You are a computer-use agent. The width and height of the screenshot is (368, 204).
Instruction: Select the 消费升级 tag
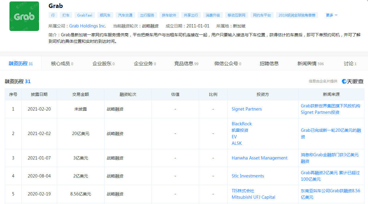[213, 15]
